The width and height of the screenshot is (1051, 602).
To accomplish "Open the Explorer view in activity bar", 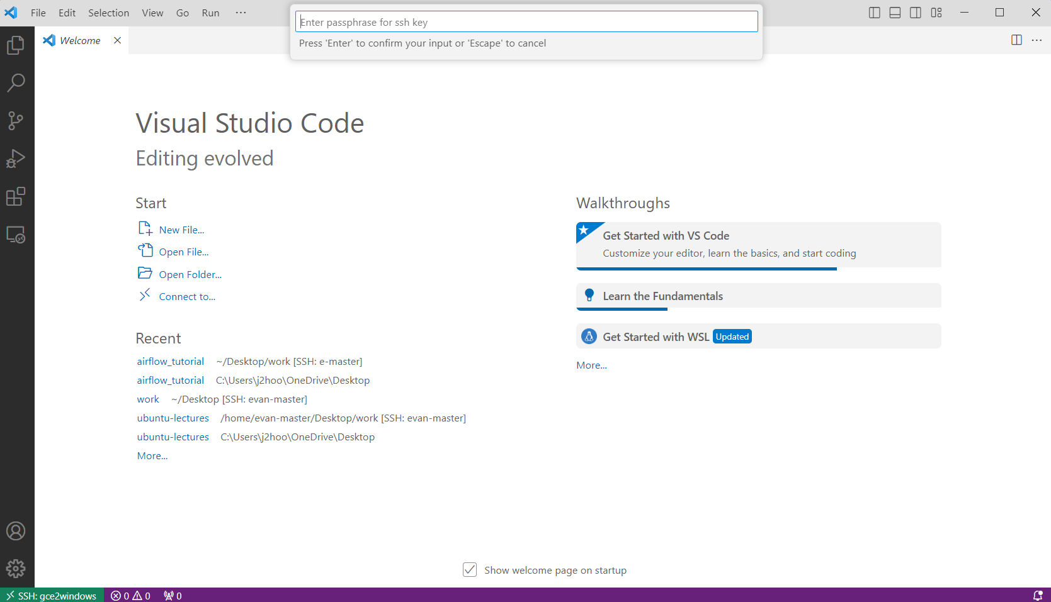I will click(16, 45).
